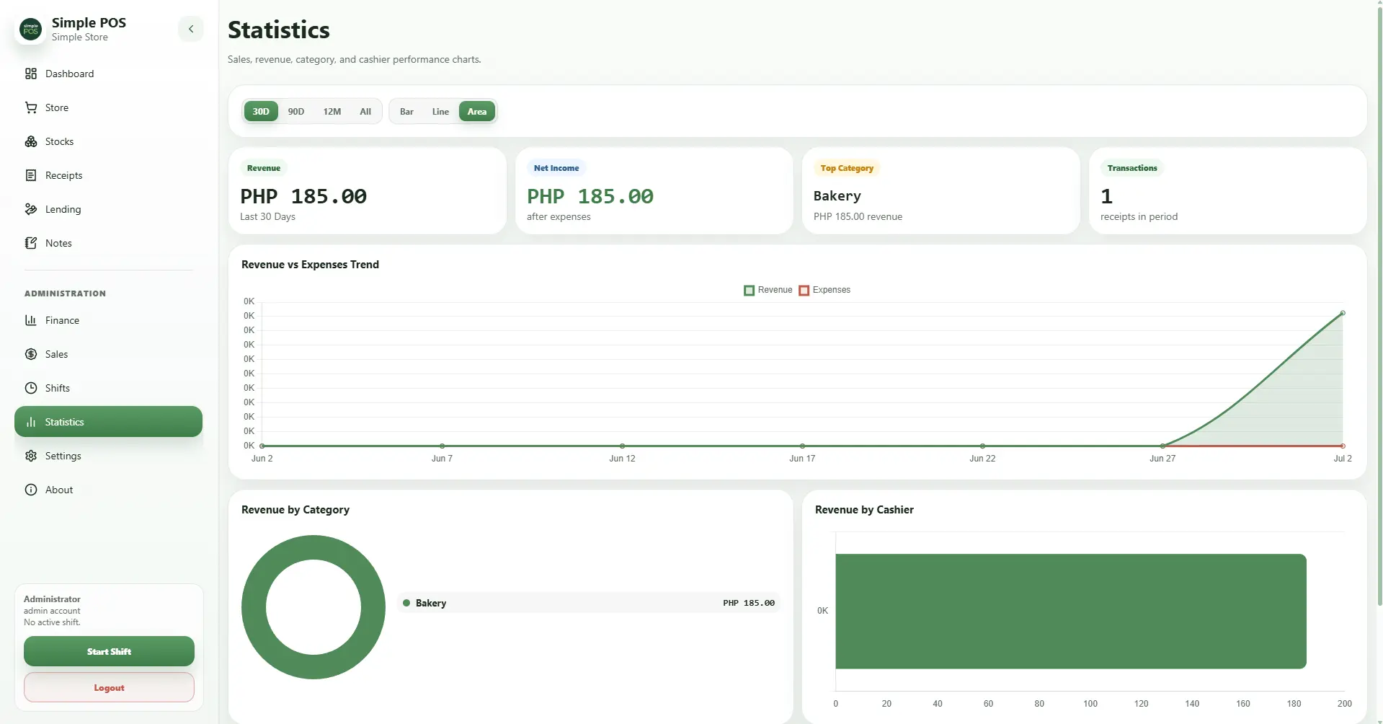
Task: Click the Logout button
Action: point(109,687)
